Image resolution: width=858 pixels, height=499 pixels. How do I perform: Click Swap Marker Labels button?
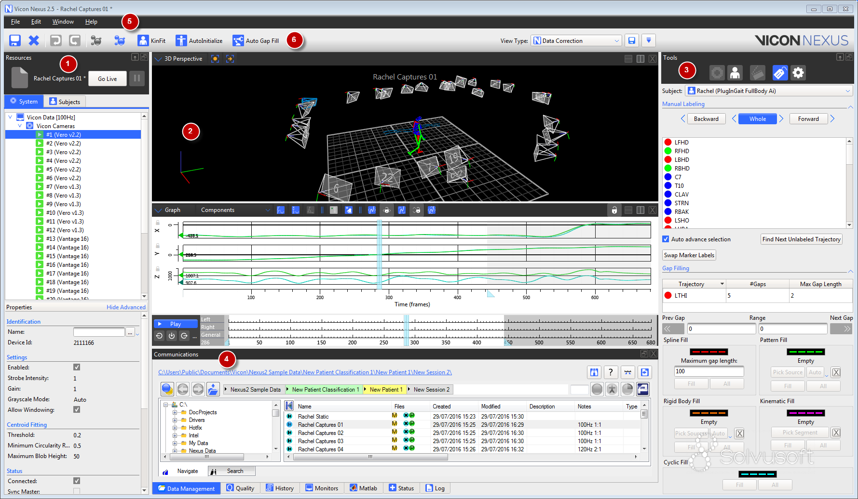pos(689,255)
